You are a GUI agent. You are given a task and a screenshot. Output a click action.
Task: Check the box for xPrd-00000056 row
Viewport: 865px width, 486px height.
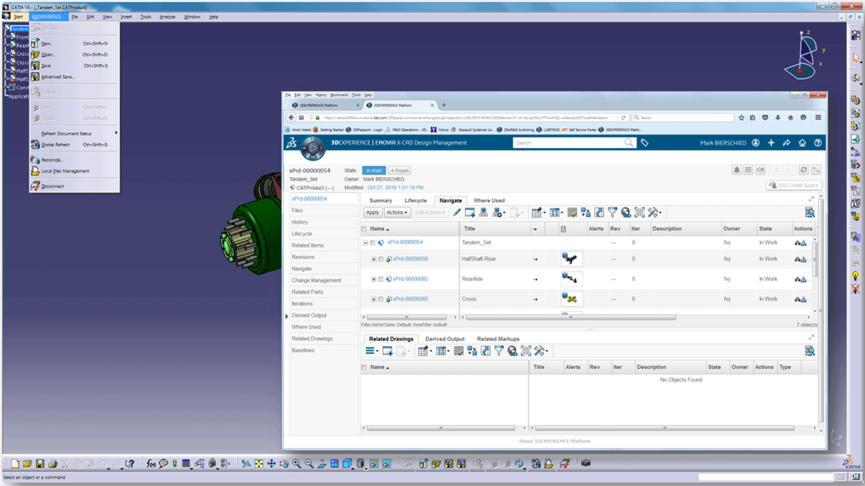[x=381, y=259]
